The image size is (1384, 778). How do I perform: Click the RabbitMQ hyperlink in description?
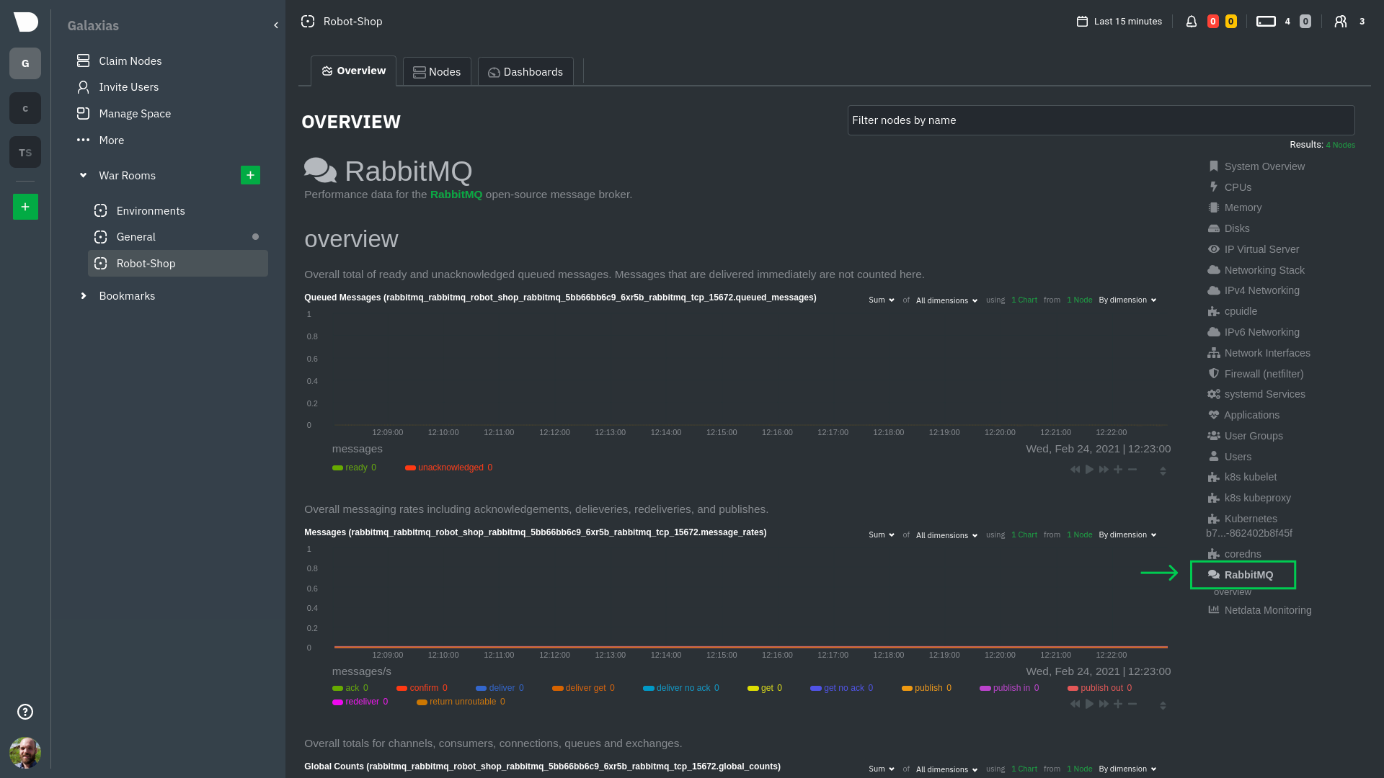[x=456, y=194]
